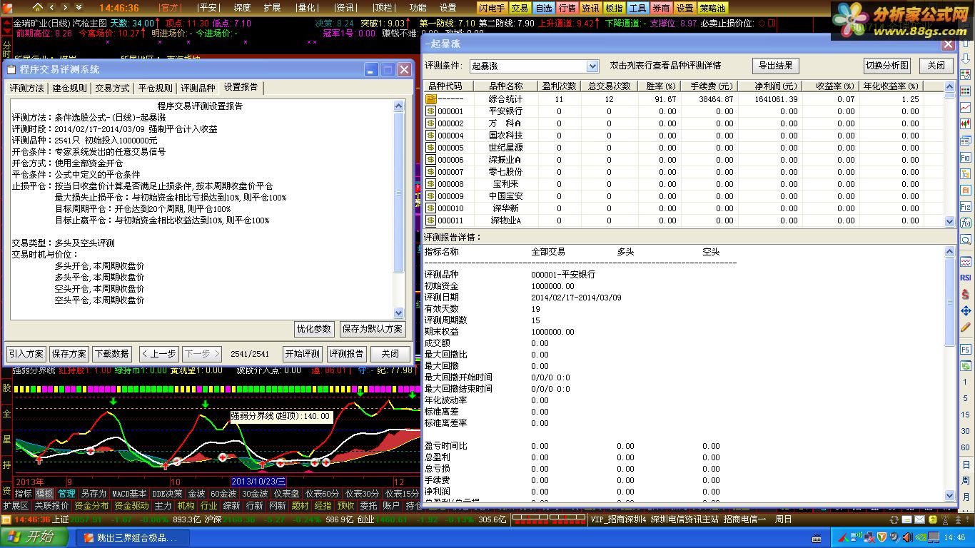
Task: Open the 官方 menu
Action: point(170,8)
